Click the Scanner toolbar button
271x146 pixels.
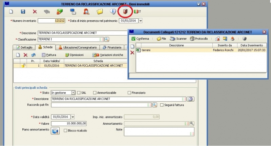[x=179, y=39]
